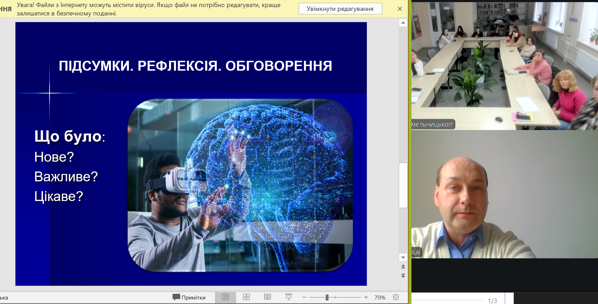Open Reading view
598x304 pixels.
(x=267, y=297)
